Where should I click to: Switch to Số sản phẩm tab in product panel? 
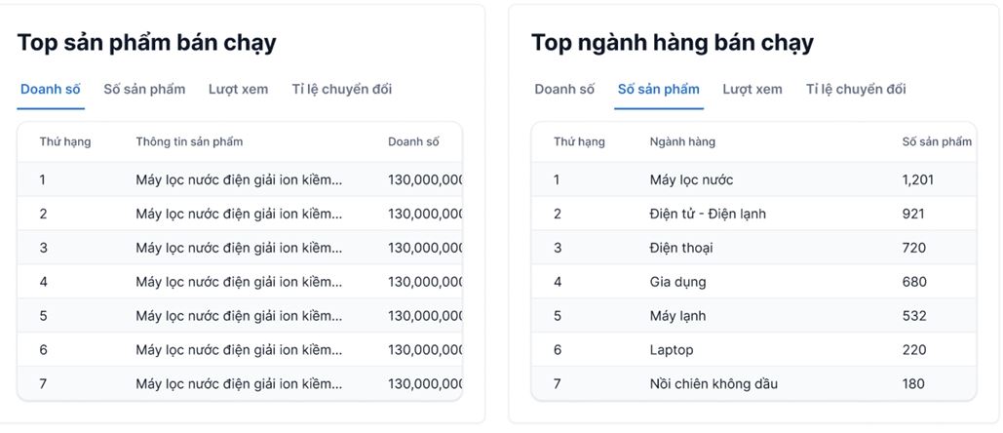[x=144, y=90]
